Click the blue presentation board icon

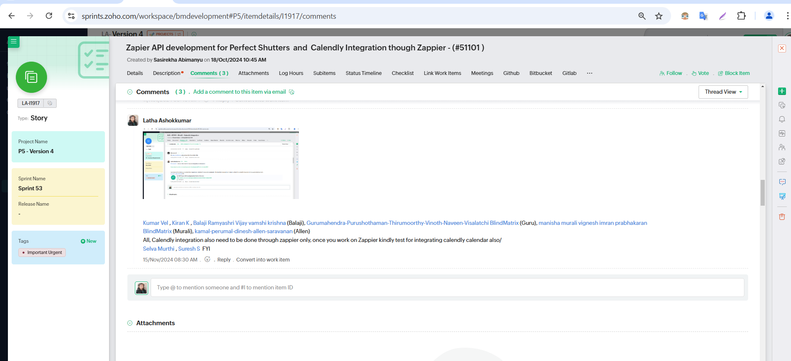coord(782,196)
